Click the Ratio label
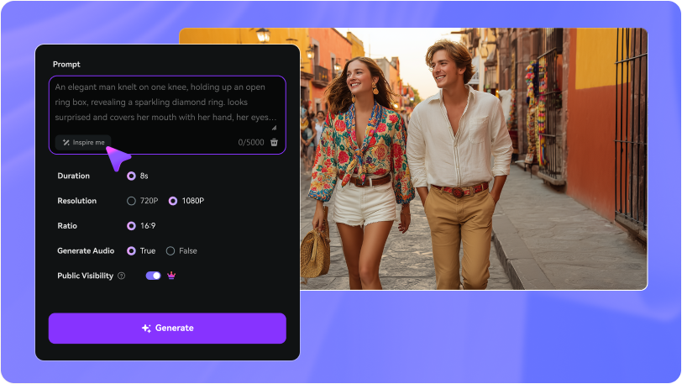This screenshot has height=384, width=682. [67, 226]
